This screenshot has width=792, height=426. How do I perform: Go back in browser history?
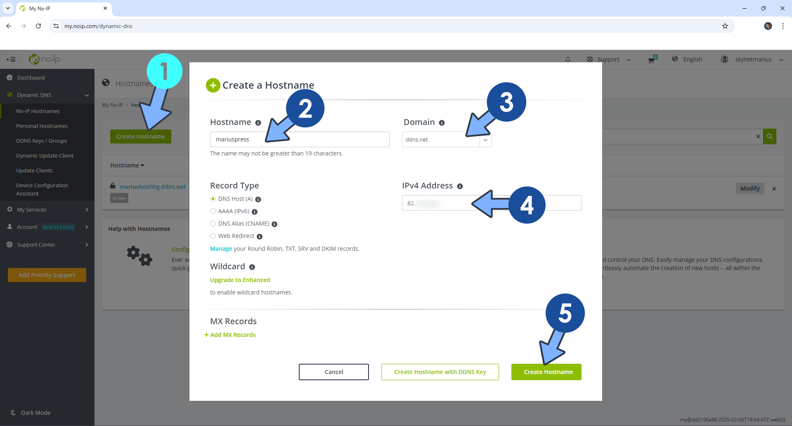(x=9, y=26)
